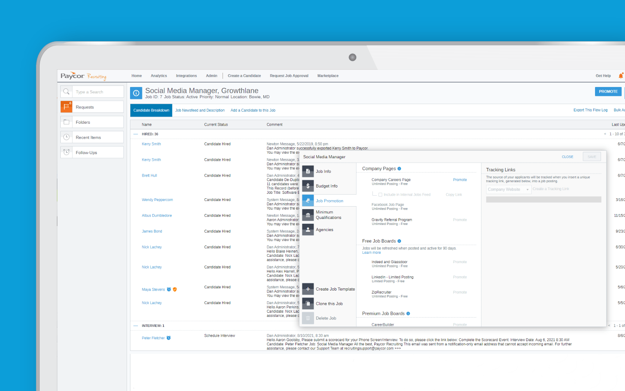Viewport: 625px width, 391px height.
Task: Click the Current Status column header
Action: 216,124
